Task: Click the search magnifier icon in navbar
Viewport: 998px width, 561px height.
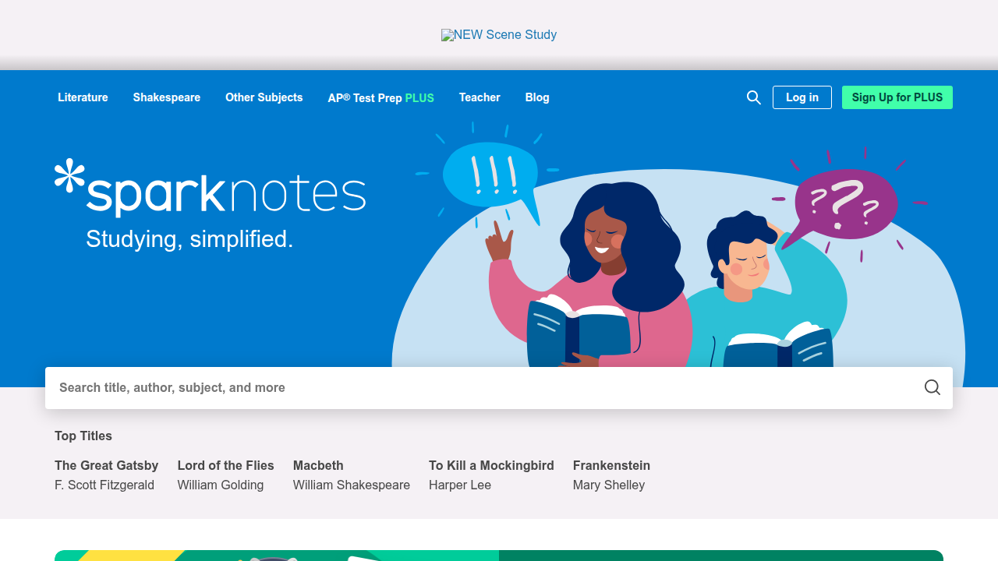Action: tap(753, 97)
